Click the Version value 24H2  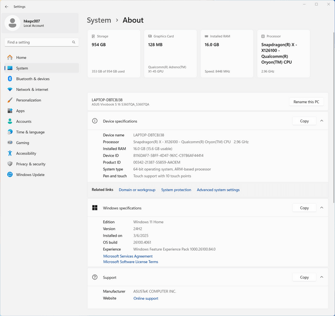(x=138, y=229)
